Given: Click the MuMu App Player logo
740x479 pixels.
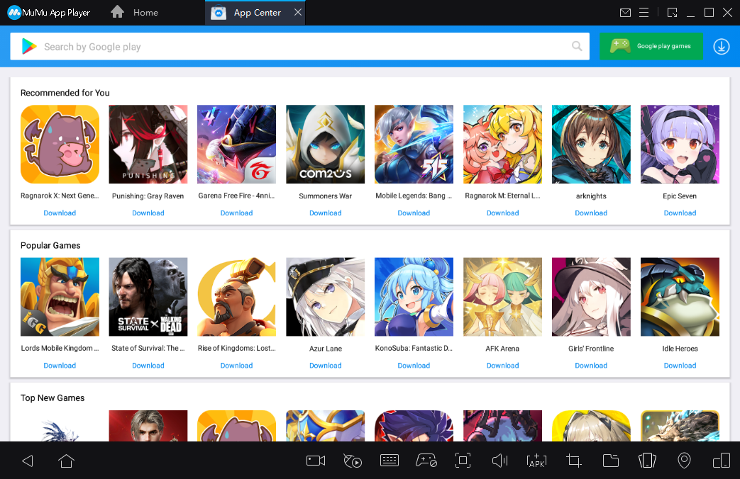Looking at the screenshot, I should coord(49,13).
